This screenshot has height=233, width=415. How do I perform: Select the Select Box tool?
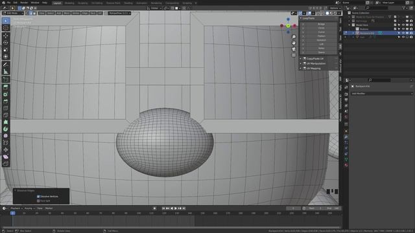point(6,21)
